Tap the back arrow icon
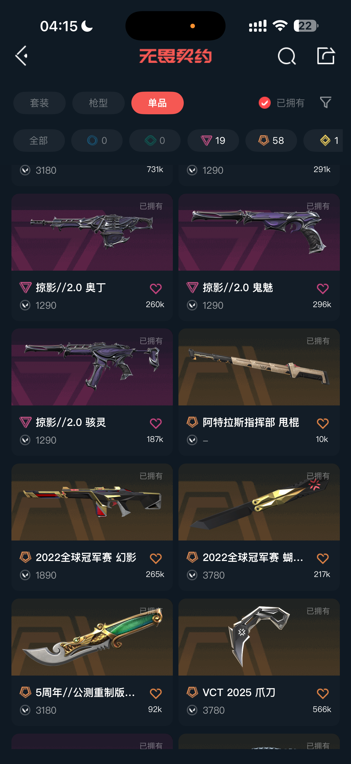The width and height of the screenshot is (351, 764). click(x=21, y=55)
